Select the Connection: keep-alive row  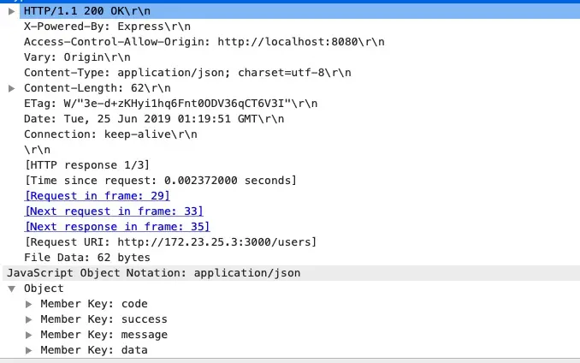point(110,134)
